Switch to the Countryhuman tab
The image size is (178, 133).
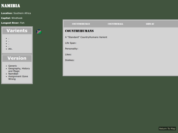click(81, 24)
